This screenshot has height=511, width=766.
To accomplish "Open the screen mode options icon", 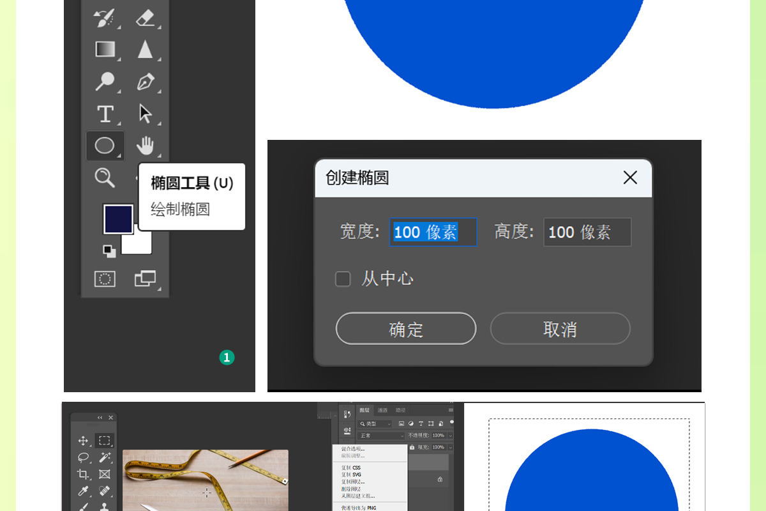I will 145,278.
